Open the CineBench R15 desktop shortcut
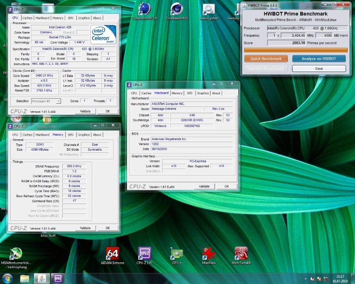 (x=177, y=11)
